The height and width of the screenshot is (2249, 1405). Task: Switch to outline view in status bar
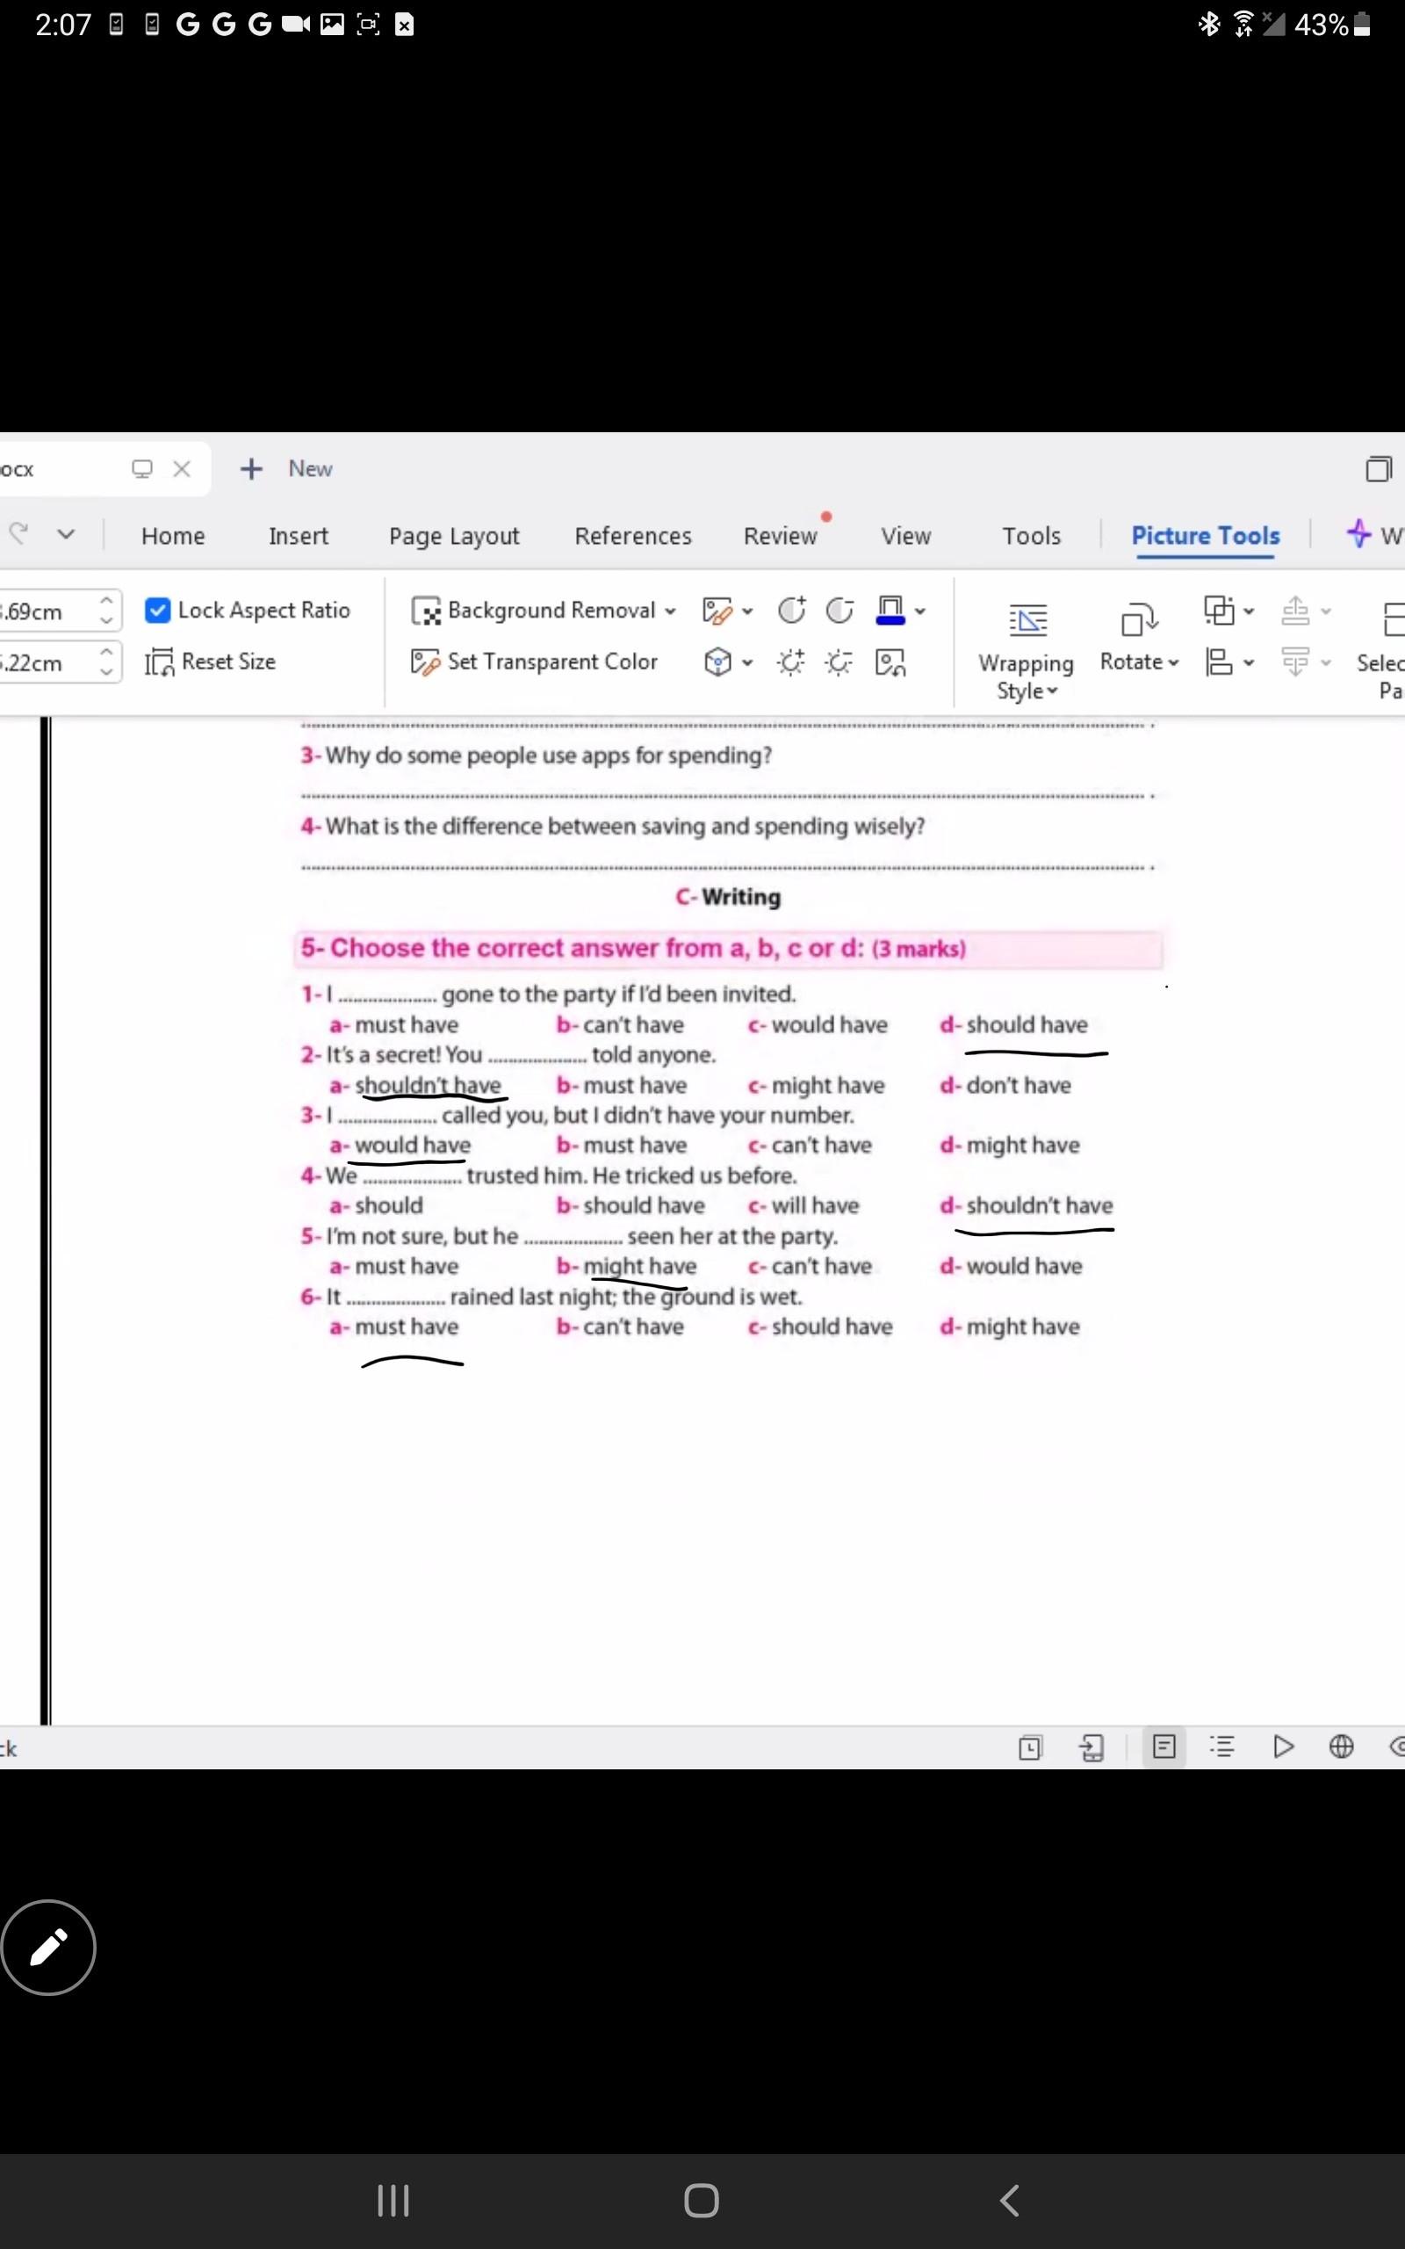pyautogui.click(x=1222, y=1746)
